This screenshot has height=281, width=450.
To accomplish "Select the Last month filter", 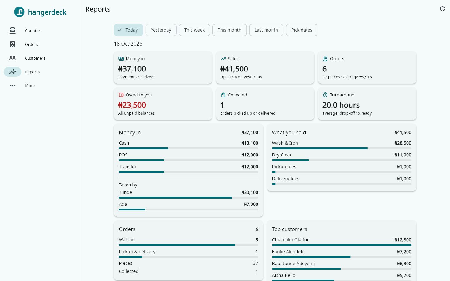I will 266,30.
